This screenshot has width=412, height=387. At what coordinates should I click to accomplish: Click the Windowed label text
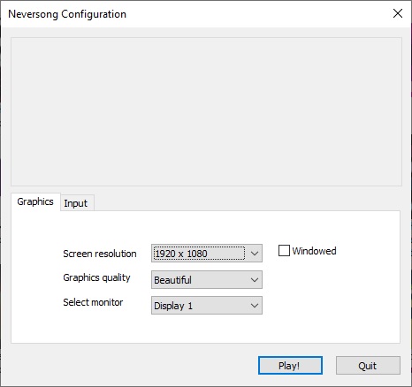[x=314, y=251]
